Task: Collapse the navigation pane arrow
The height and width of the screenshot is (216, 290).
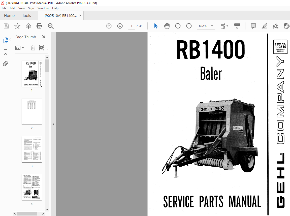Action: [53, 124]
